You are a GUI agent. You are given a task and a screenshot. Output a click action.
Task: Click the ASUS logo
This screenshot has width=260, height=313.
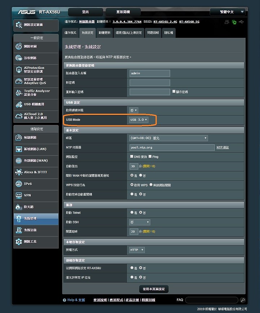(x=27, y=12)
